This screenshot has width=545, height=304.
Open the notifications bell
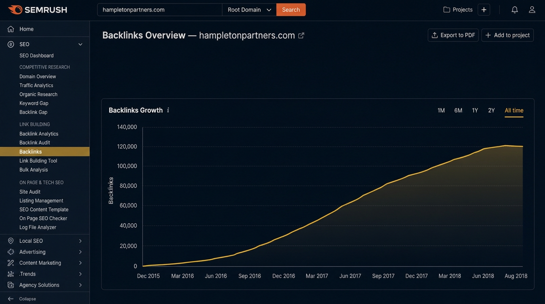[515, 10]
